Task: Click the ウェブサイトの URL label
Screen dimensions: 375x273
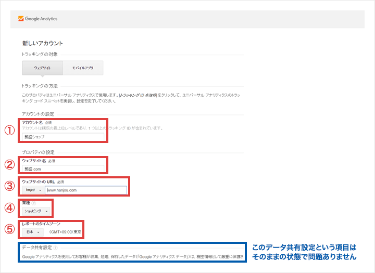Action: (38, 182)
